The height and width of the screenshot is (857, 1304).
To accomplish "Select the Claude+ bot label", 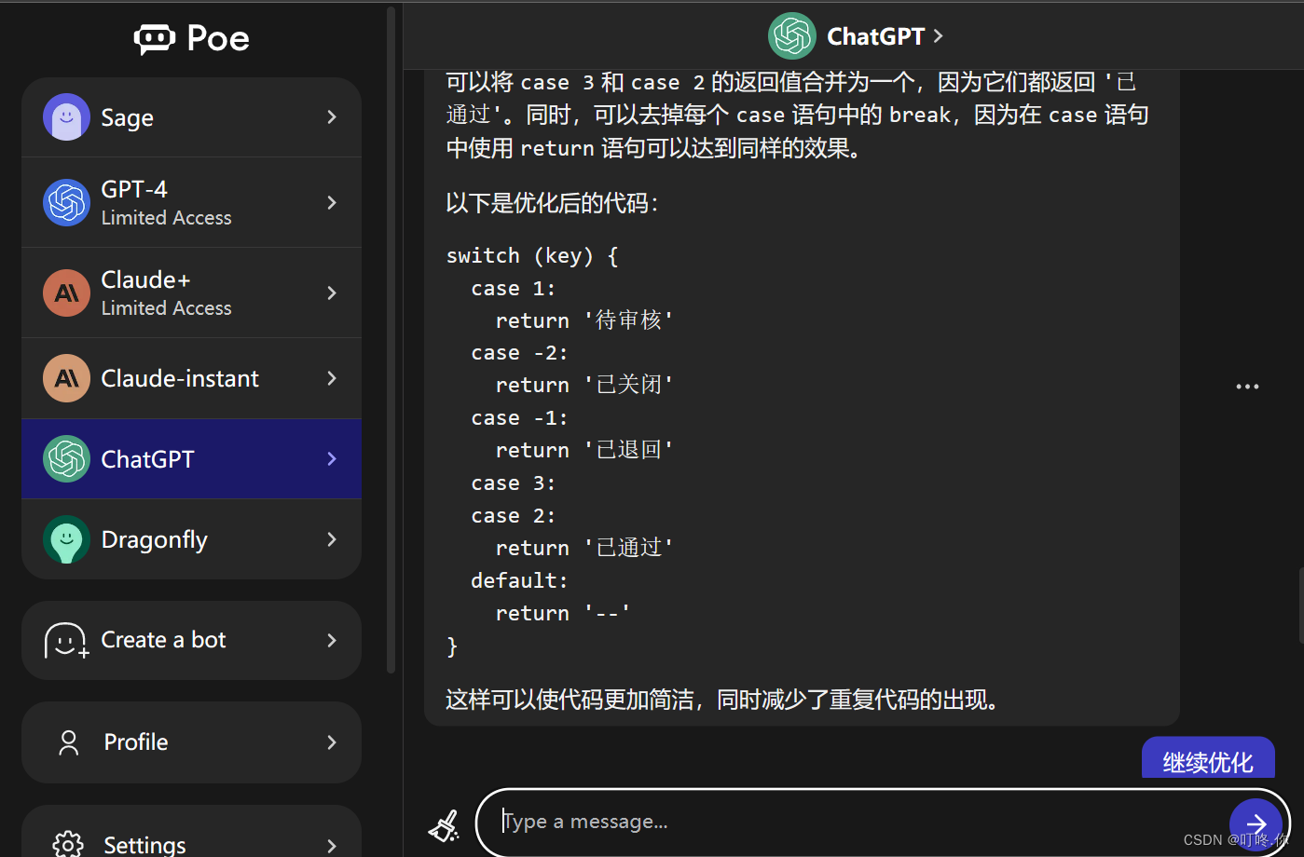I will [x=145, y=279].
